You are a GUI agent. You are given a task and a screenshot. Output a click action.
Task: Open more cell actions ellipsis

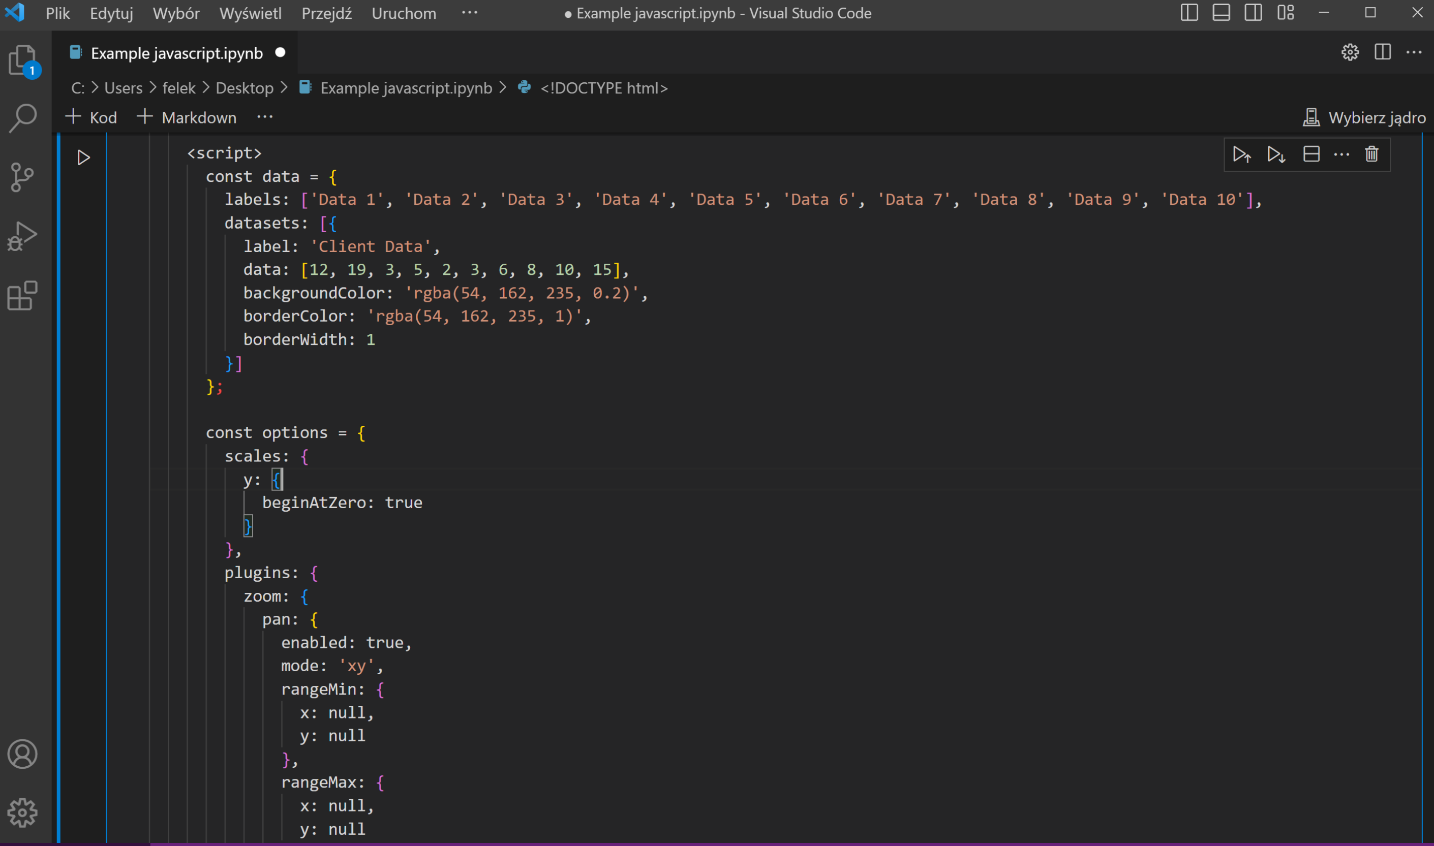[1341, 154]
